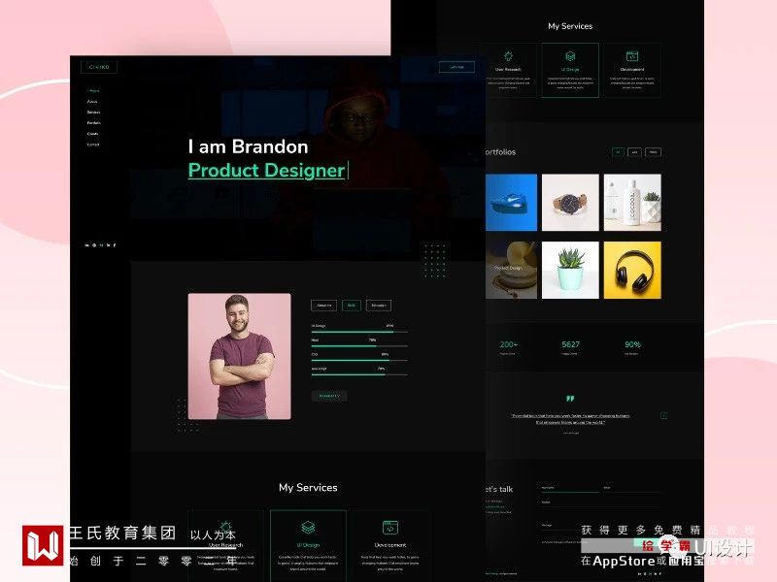Click the JavaScript skill progress bar
Image resolution: width=777 pixels, height=582 pixels.
click(x=359, y=374)
